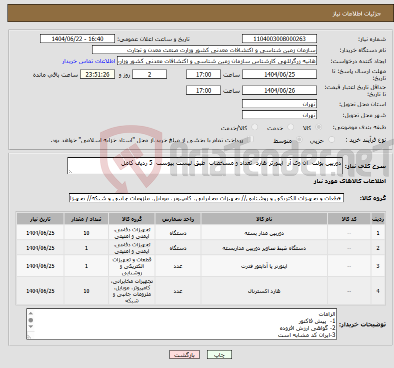The height and width of the screenshot is (368, 394).
Task: Select the کالا radio button
Action: tap(318, 127)
